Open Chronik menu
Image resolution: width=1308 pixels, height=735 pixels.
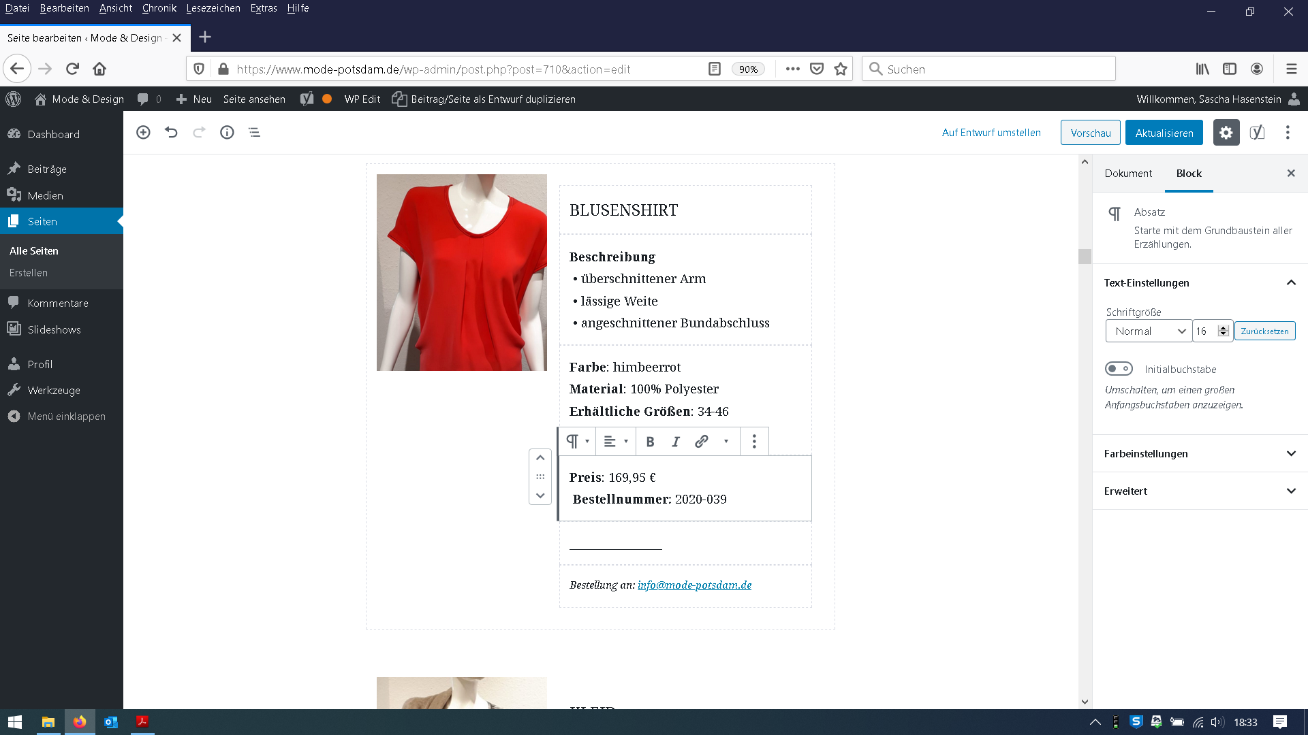(159, 8)
